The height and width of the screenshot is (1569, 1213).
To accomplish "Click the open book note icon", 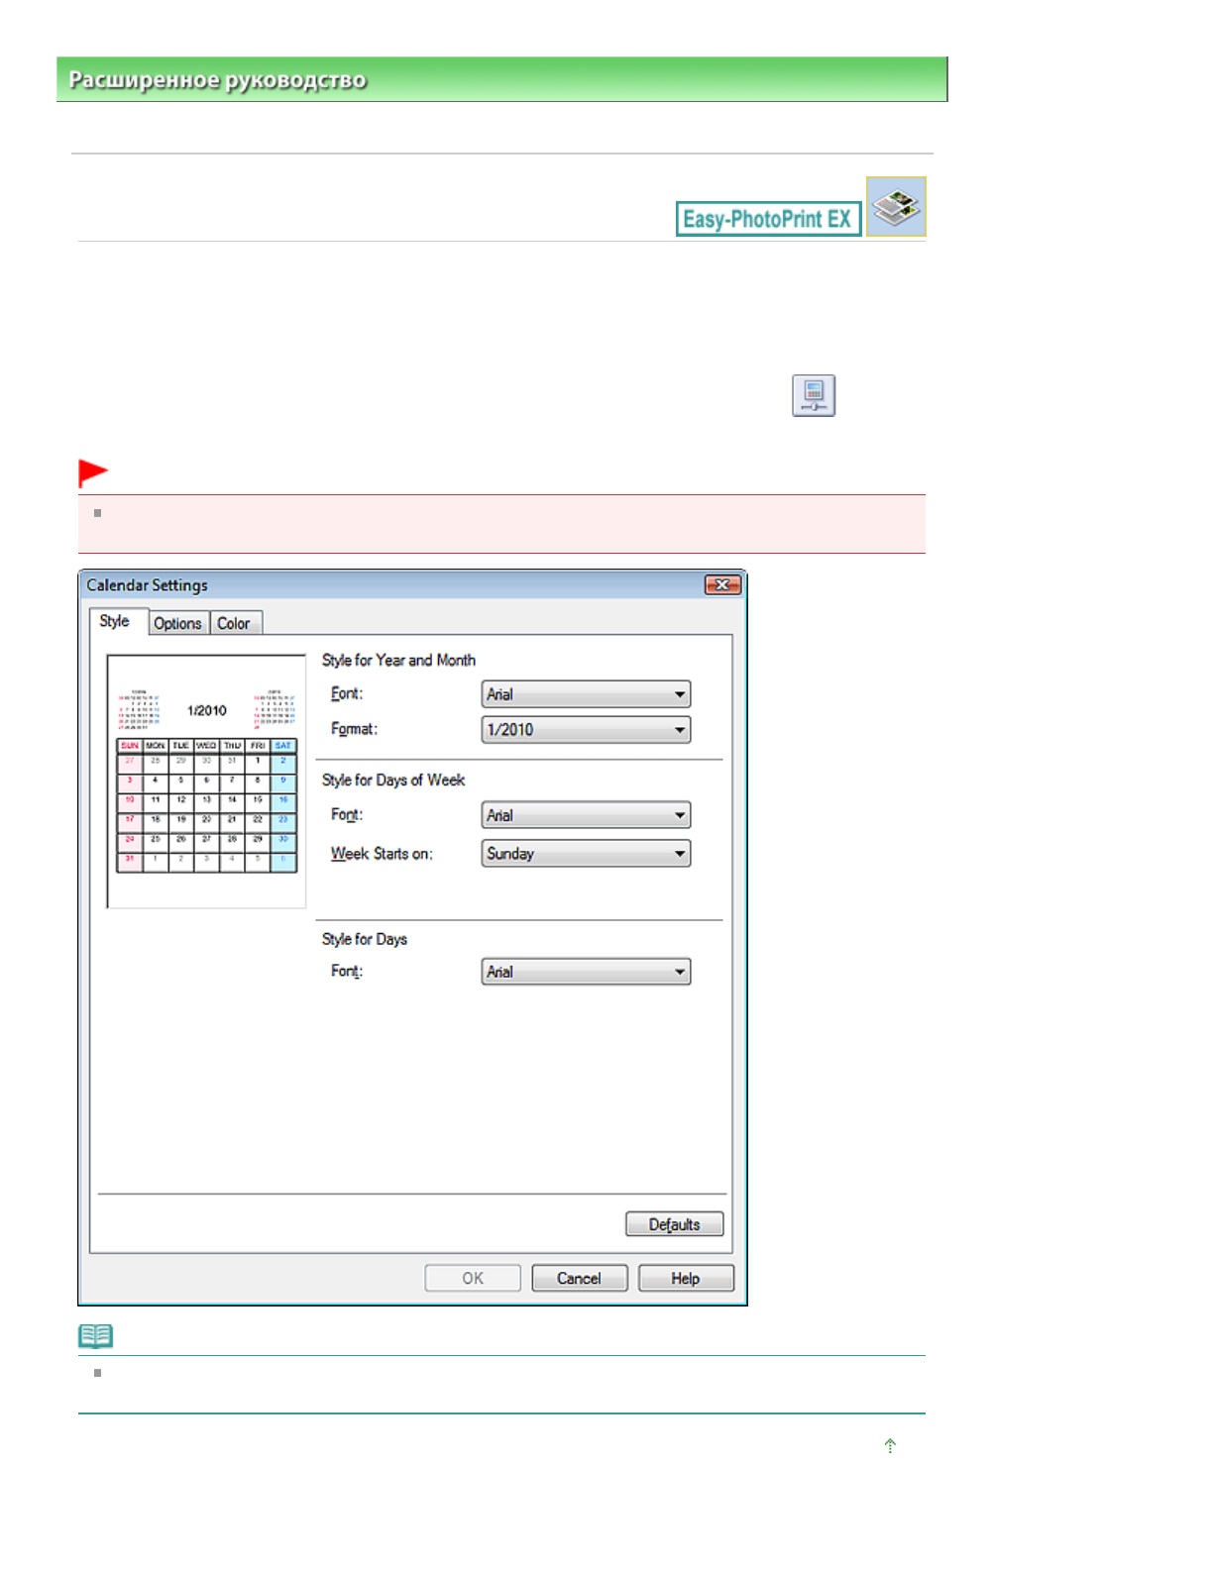I will [96, 1336].
